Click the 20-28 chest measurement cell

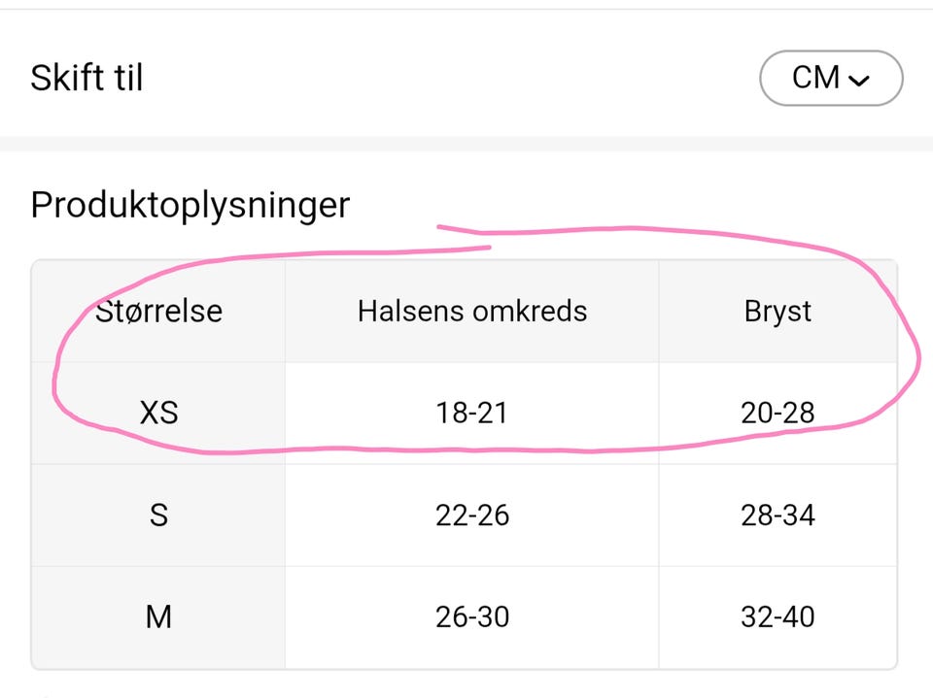pos(777,414)
